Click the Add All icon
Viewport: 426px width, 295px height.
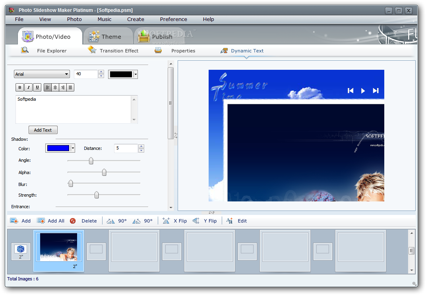pos(41,221)
